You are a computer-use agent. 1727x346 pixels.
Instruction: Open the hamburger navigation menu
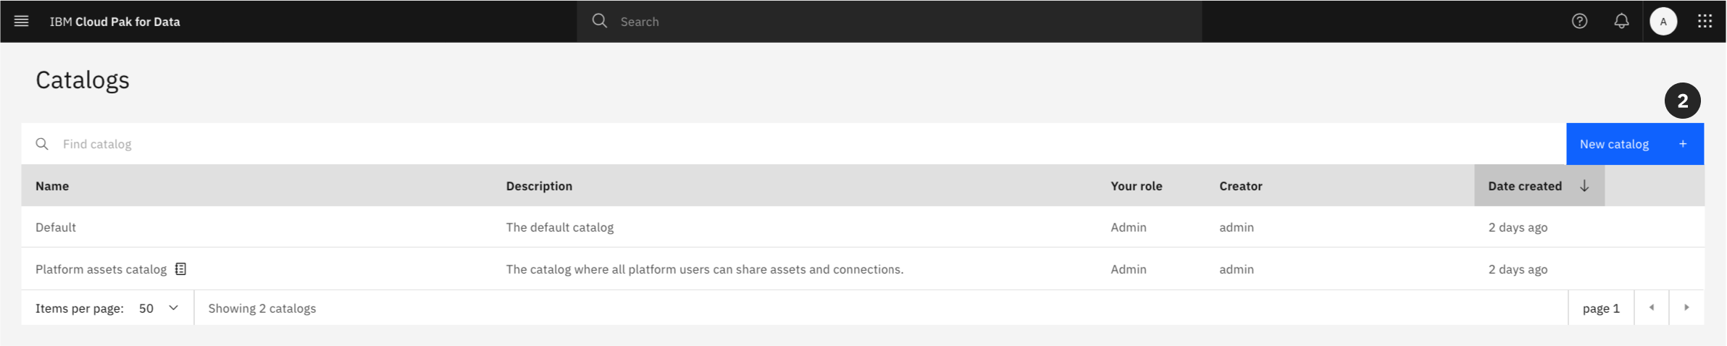[21, 21]
